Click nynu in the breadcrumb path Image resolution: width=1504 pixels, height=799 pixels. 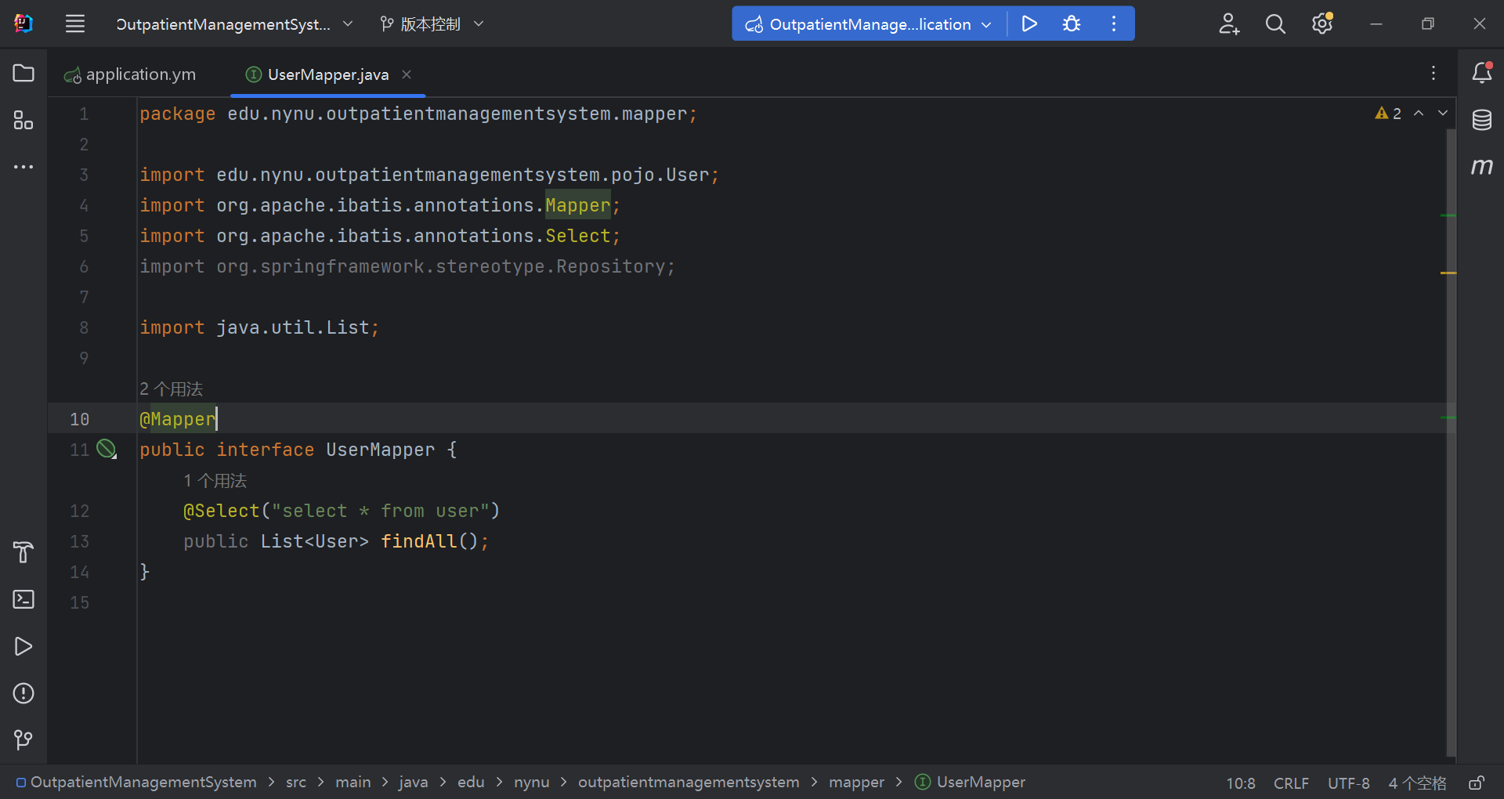(x=532, y=782)
